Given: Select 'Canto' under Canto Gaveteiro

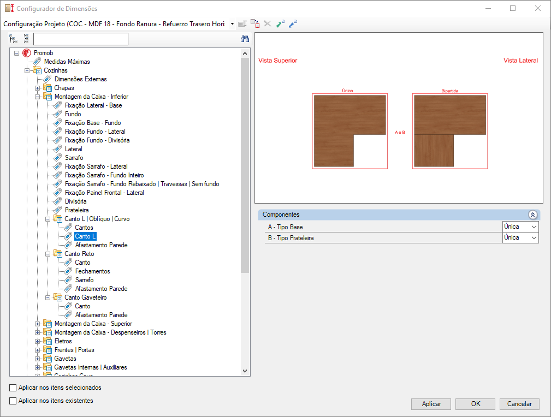Looking at the screenshot, I should point(82,306).
